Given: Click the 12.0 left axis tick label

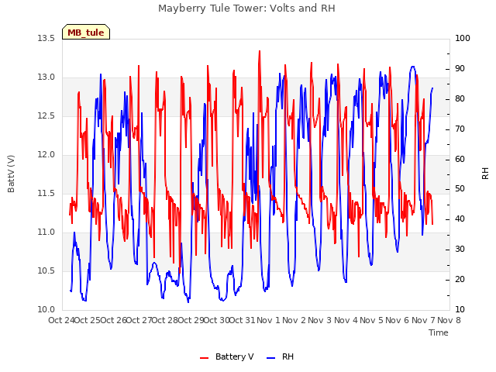Looking at the screenshot, I should point(46,155).
